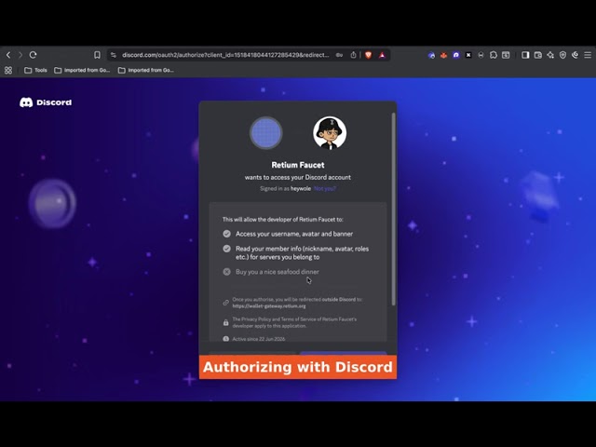Open the apps grid in bookmarks bar
596x447 pixels.
click(8, 71)
